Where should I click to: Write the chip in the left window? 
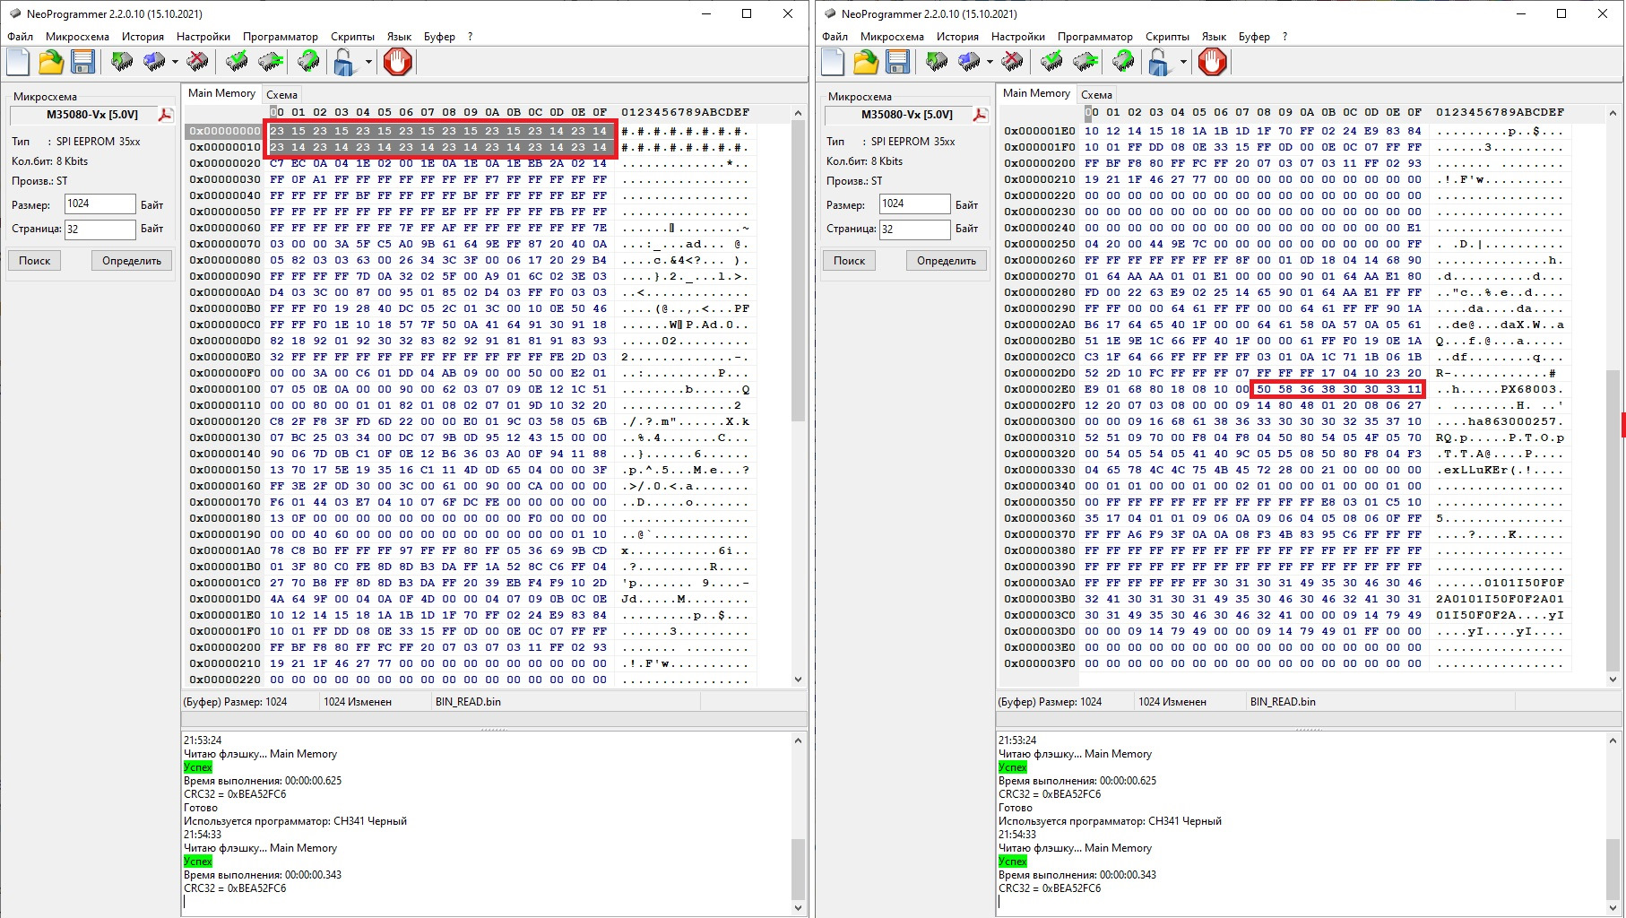(x=154, y=62)
